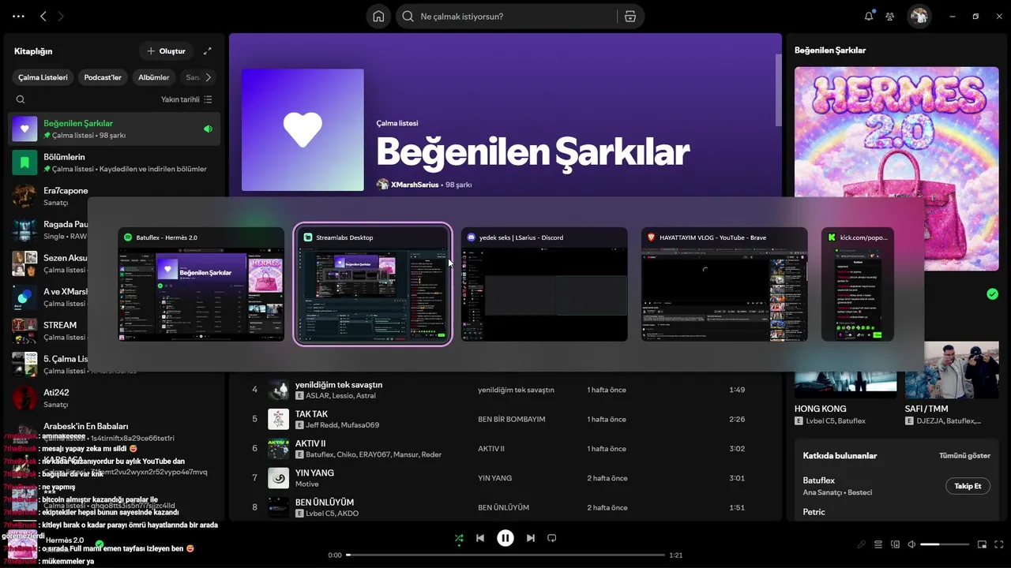Open Motive artist link
The height and width of the screenshot is (568, 1011).
(x=307, y=484)
